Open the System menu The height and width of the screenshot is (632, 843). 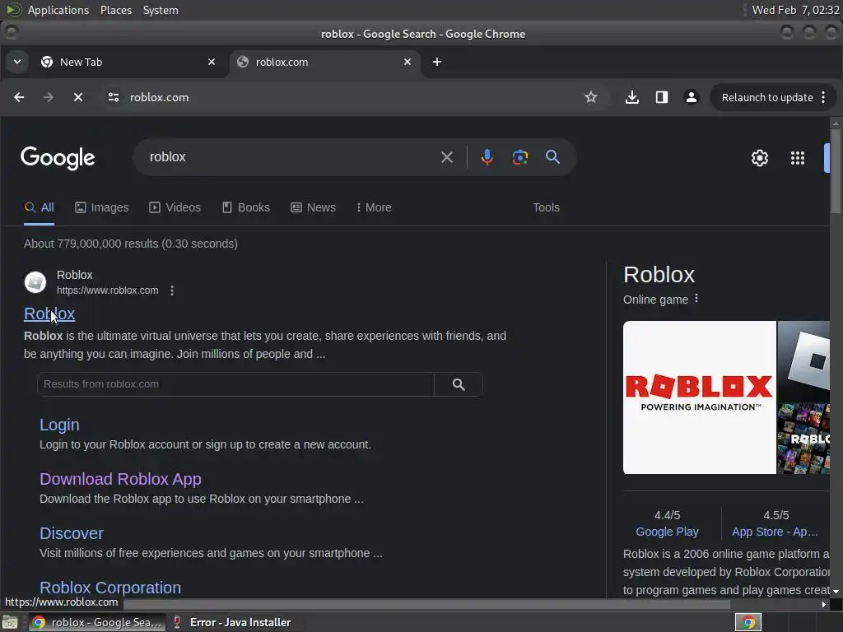coord(161,10)
